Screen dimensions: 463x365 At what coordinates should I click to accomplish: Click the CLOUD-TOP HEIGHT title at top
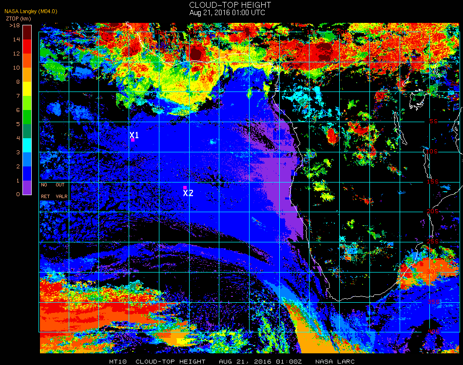[x=230, y=5]
